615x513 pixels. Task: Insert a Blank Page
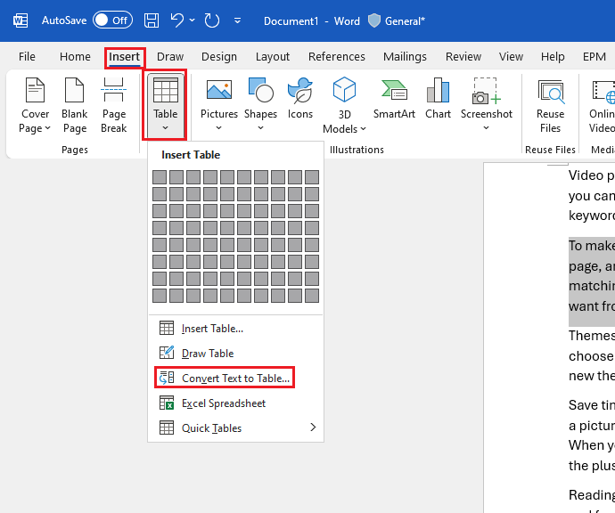click(75, 105)
